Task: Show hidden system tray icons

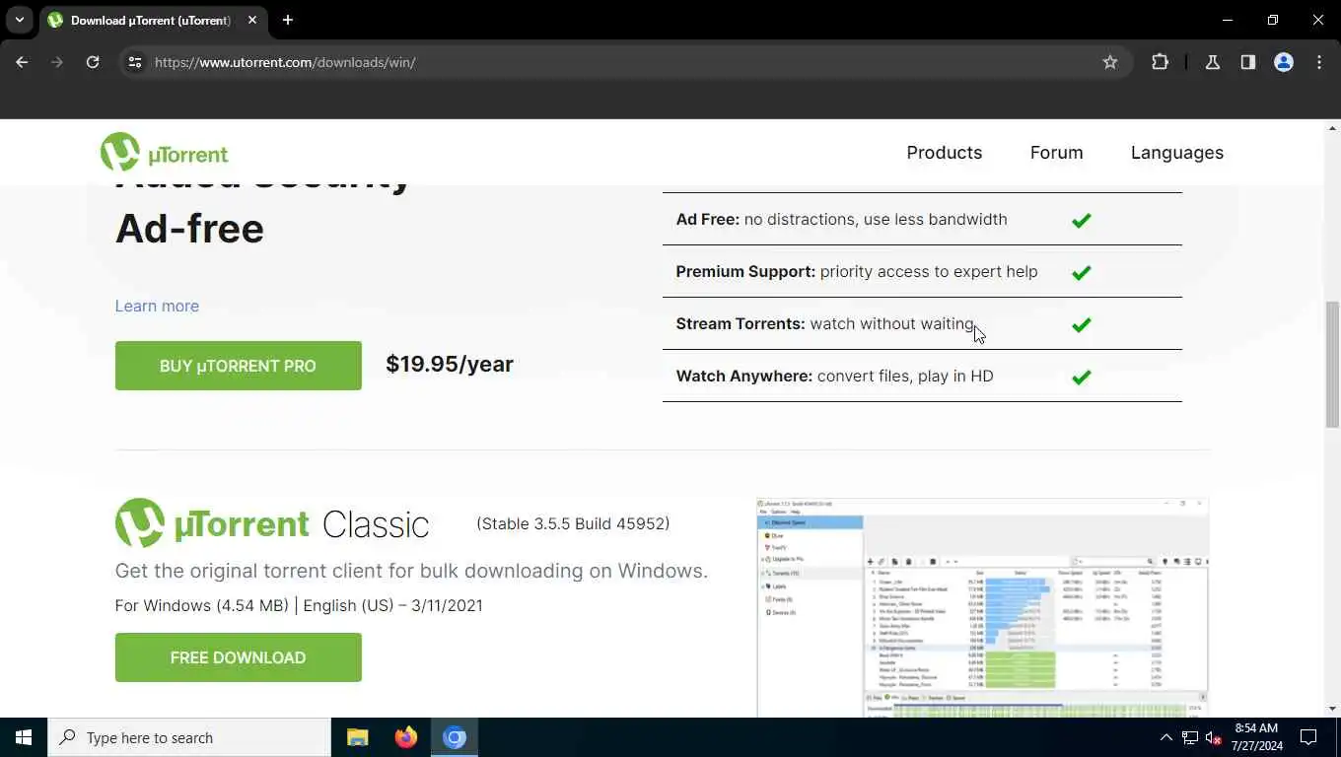Action: point(1165,737)
